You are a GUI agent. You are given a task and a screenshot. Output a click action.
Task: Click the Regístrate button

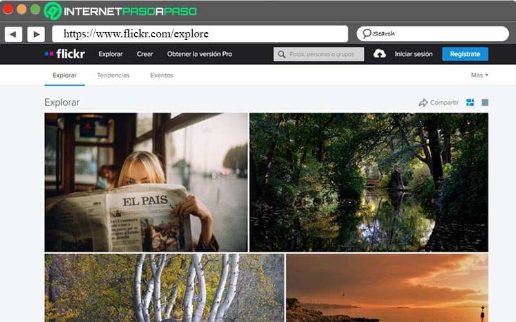coord(465,54)
